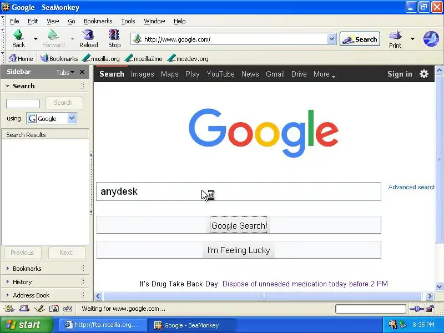444x333 pixels.
Task: Click the Google - SeaMonkey taskbar button
Action: coord(193,325)
